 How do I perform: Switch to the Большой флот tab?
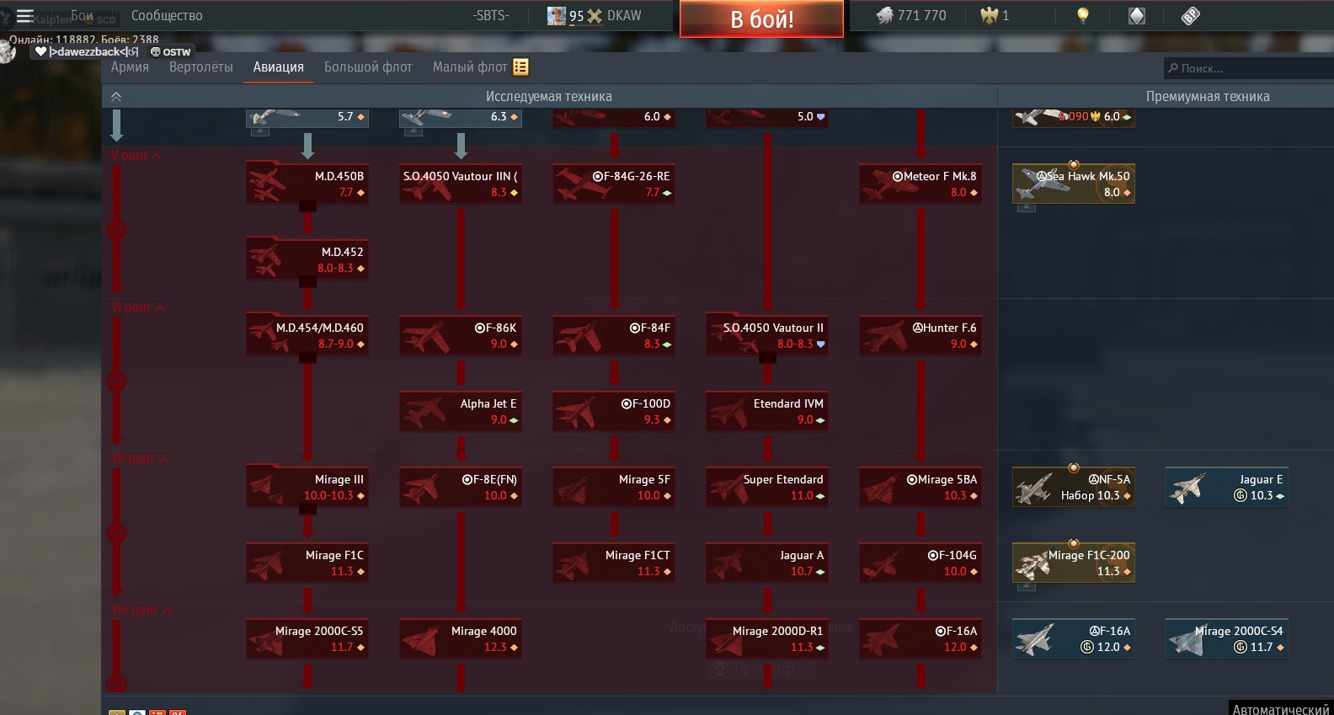[368, 67]
